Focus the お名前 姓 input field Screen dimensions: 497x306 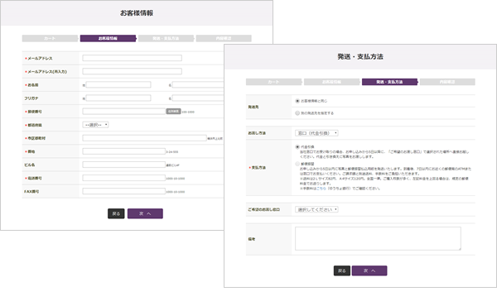click(118, 84)
